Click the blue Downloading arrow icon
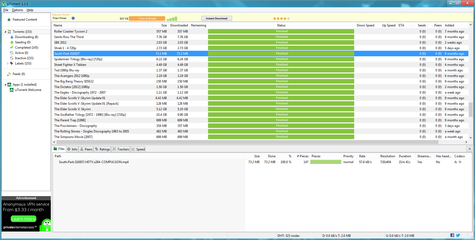 (x=12, y=37)
